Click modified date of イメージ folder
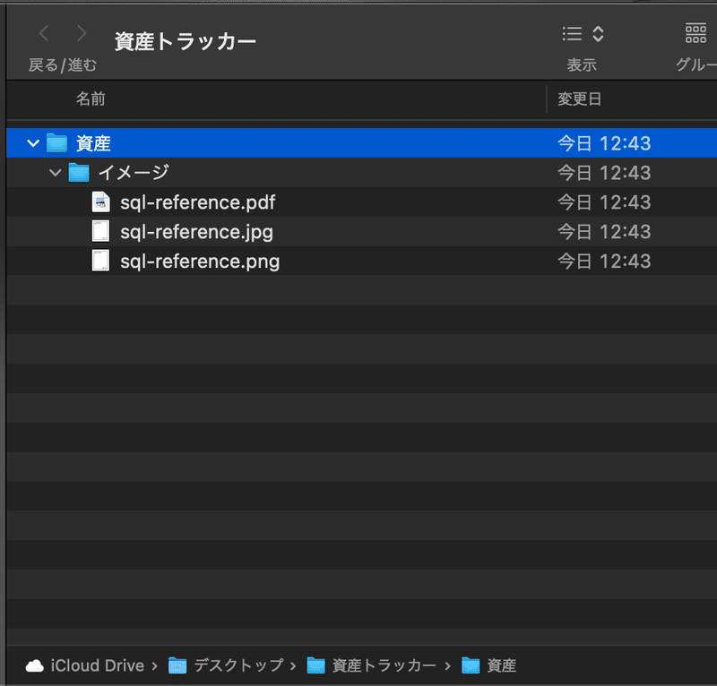This screenshot has width=717, height=686. point(604,173)
